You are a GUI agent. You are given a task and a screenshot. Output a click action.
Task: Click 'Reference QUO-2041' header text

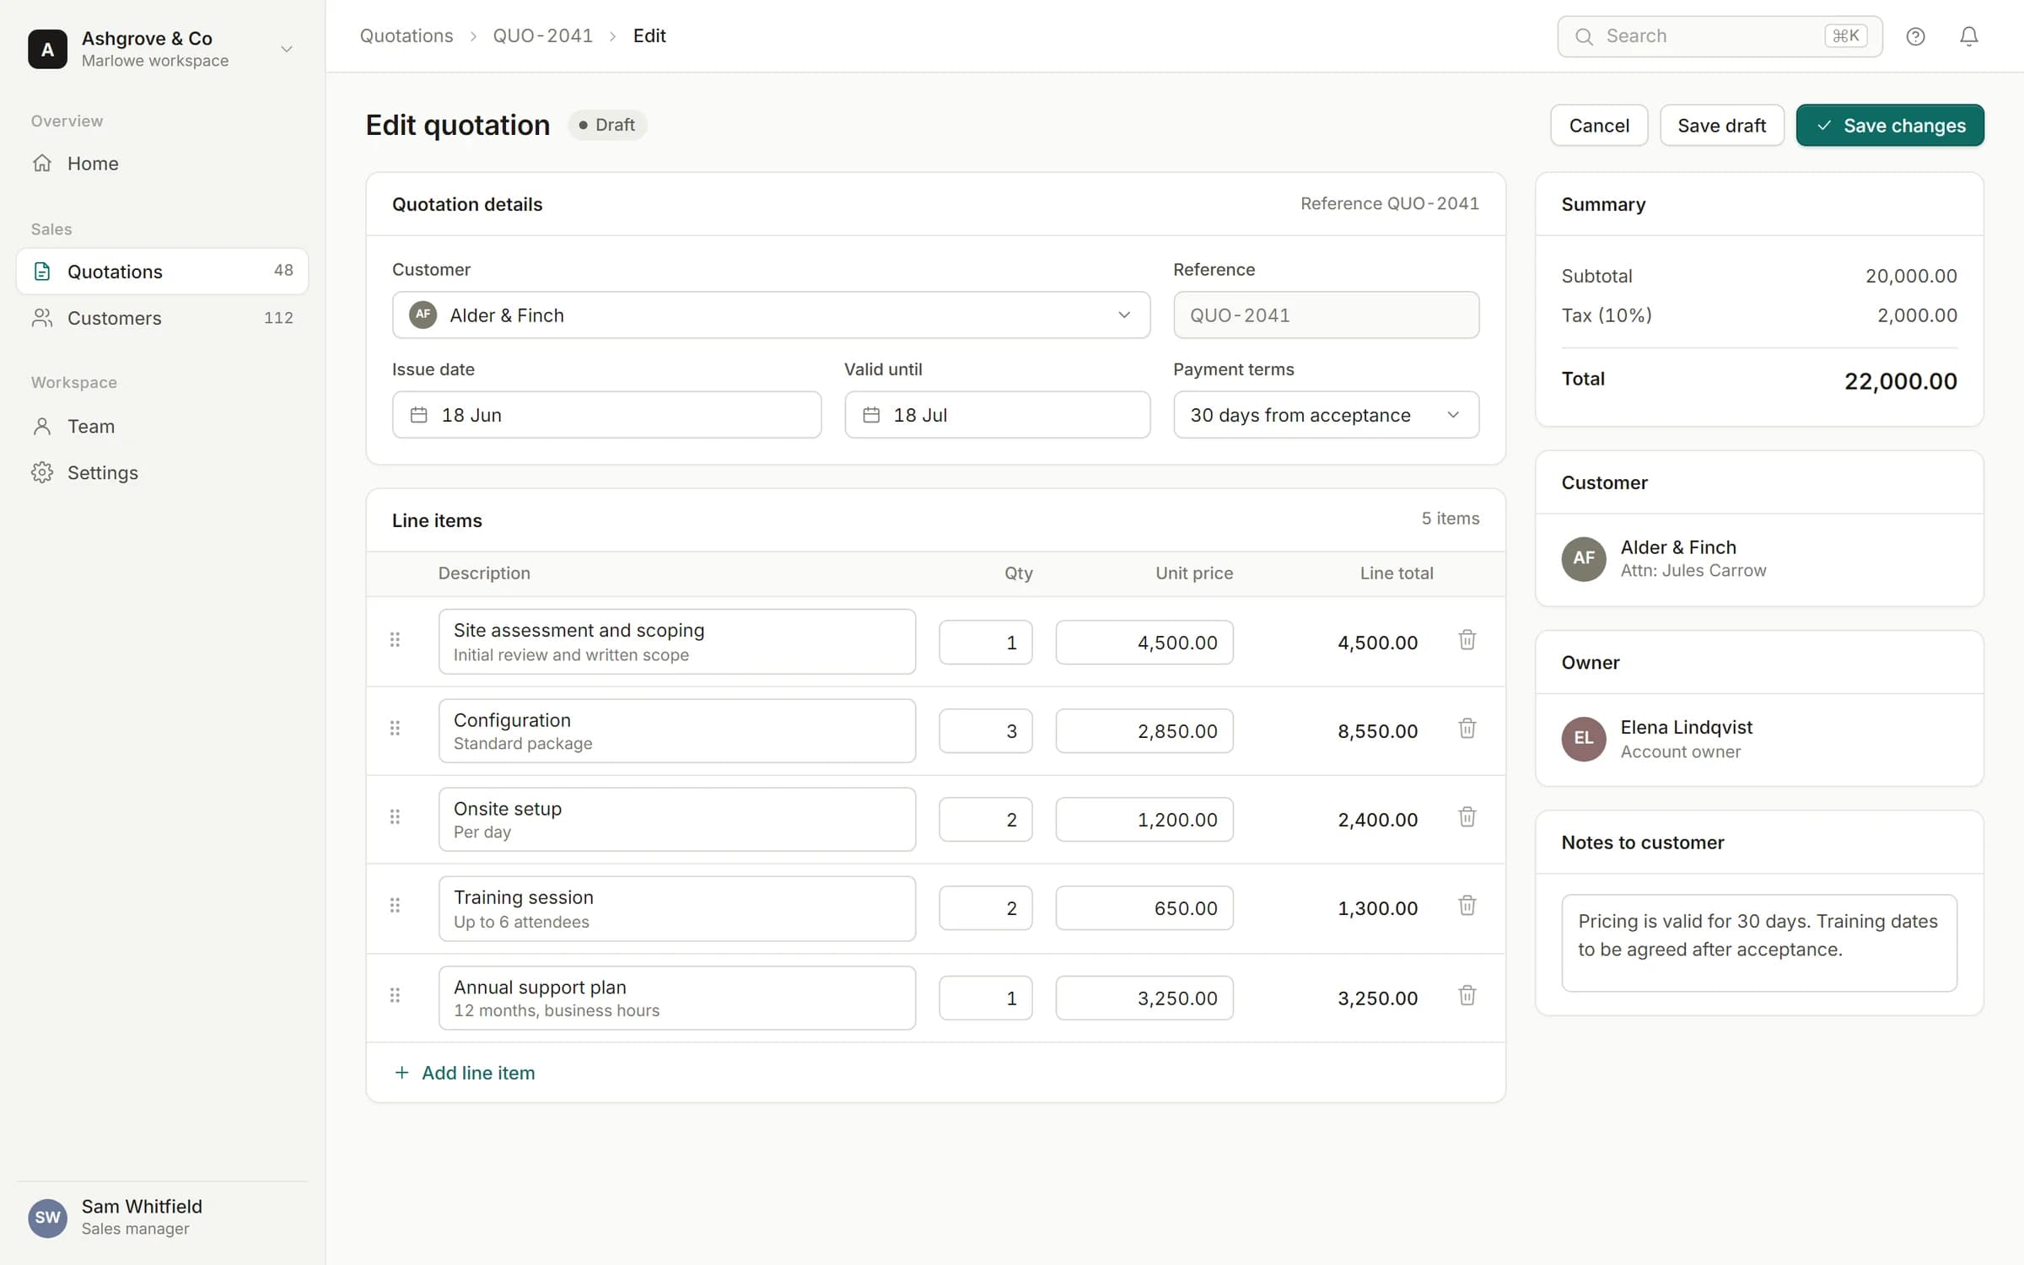1389,203
